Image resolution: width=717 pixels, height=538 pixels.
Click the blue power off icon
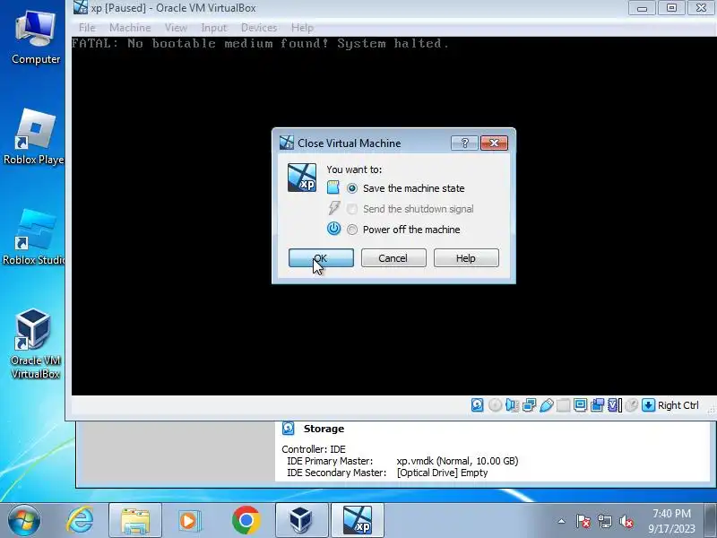pos(333,229)
